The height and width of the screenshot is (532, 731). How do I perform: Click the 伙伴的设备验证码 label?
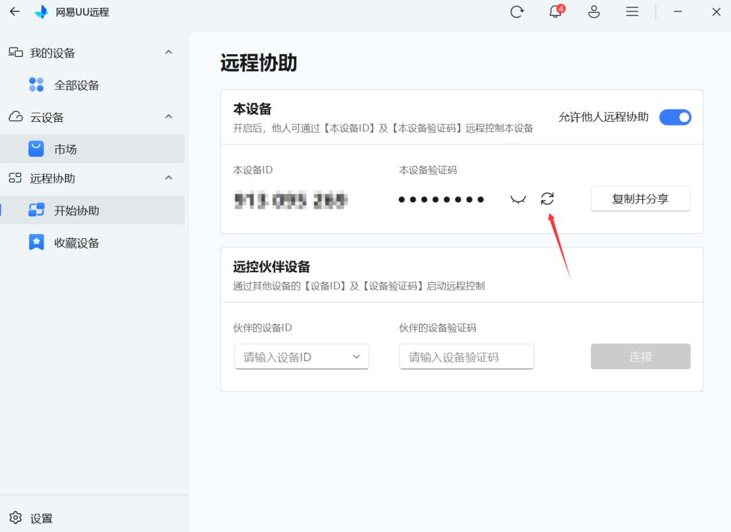(x=438, y=328)
